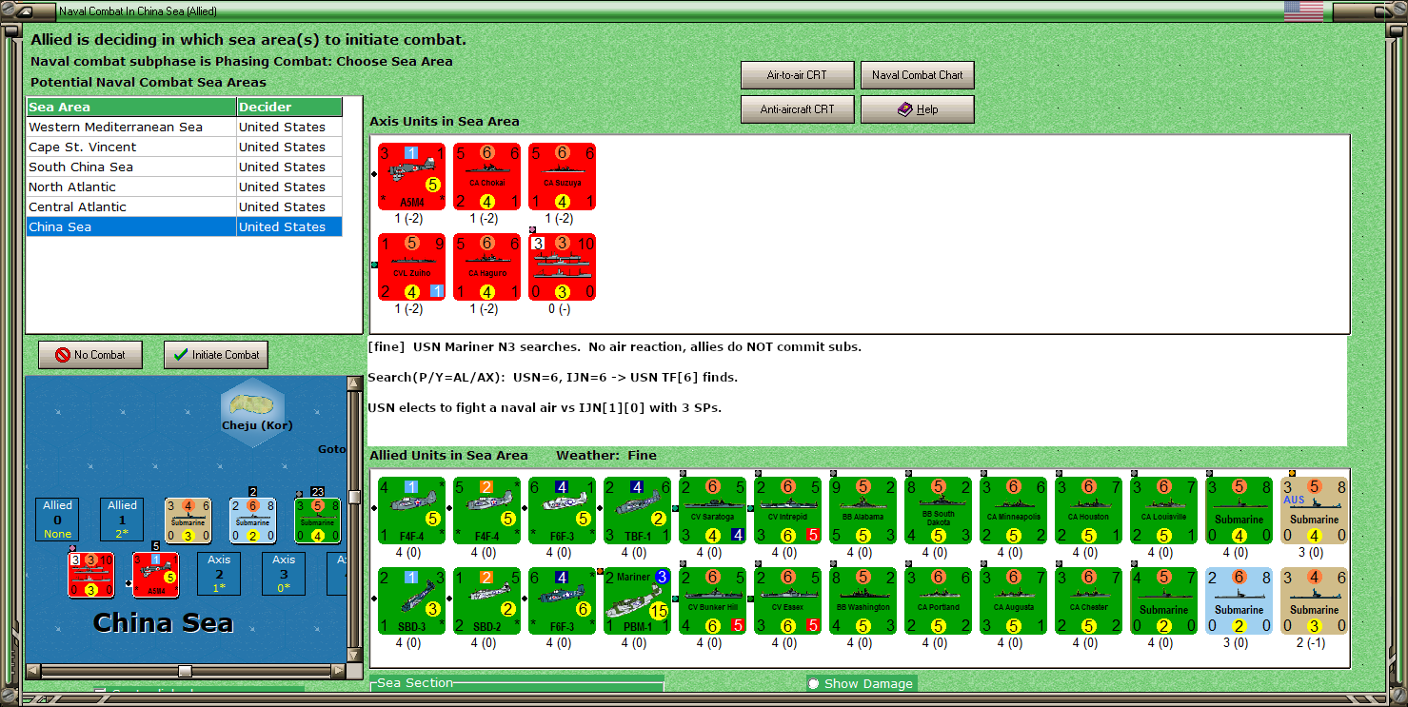Viewport: 1408px width, 707px height.
Task: Click the Decider column header
Action: click(x=289, y=107)
